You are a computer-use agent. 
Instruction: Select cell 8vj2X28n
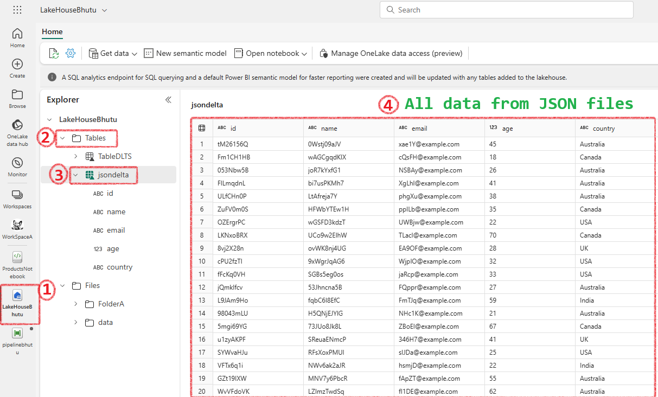point(258,248)
